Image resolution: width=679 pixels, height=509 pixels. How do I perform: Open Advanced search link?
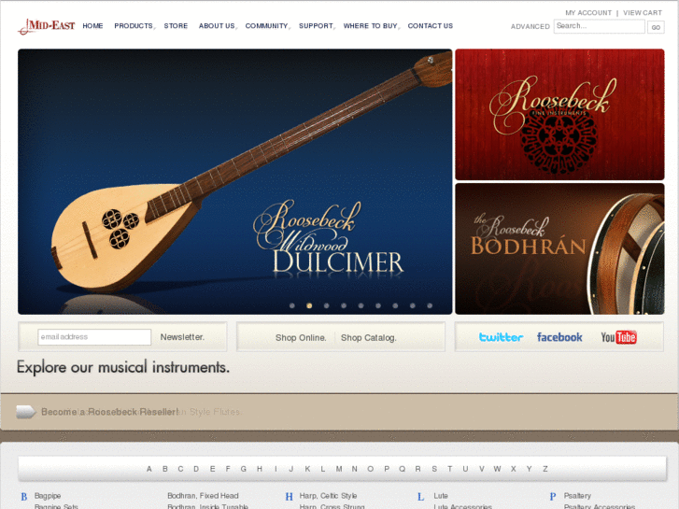pyautogui.click(x=530, y=27)
